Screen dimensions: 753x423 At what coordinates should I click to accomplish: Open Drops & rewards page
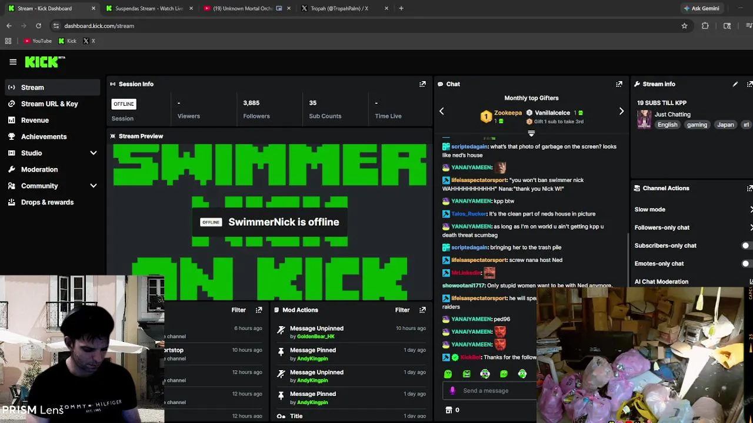[x=52, y=202]
